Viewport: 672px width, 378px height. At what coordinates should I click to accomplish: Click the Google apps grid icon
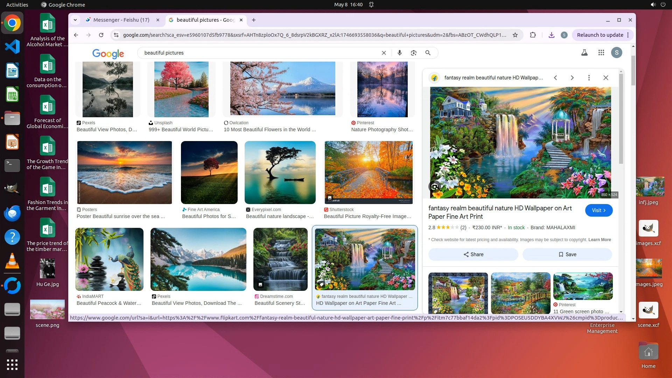click(601, 53)
